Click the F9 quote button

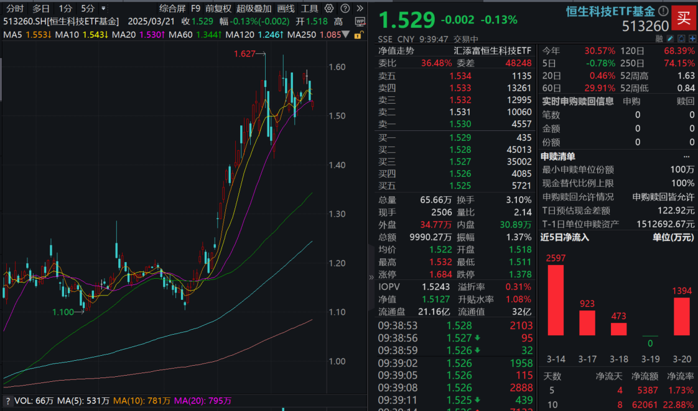pos(197,9)
